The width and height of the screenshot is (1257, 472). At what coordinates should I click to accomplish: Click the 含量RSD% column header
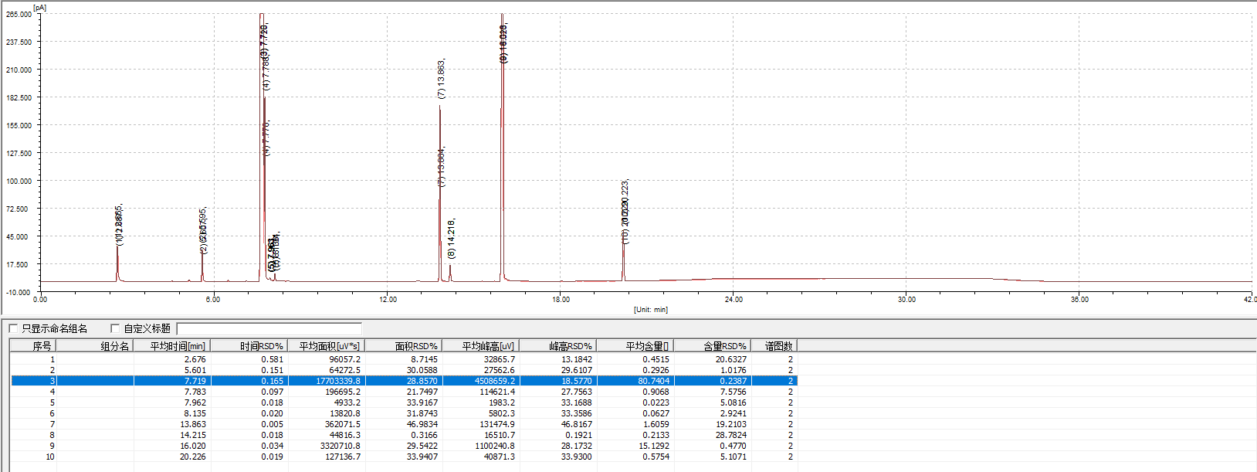tap(712, 346)
